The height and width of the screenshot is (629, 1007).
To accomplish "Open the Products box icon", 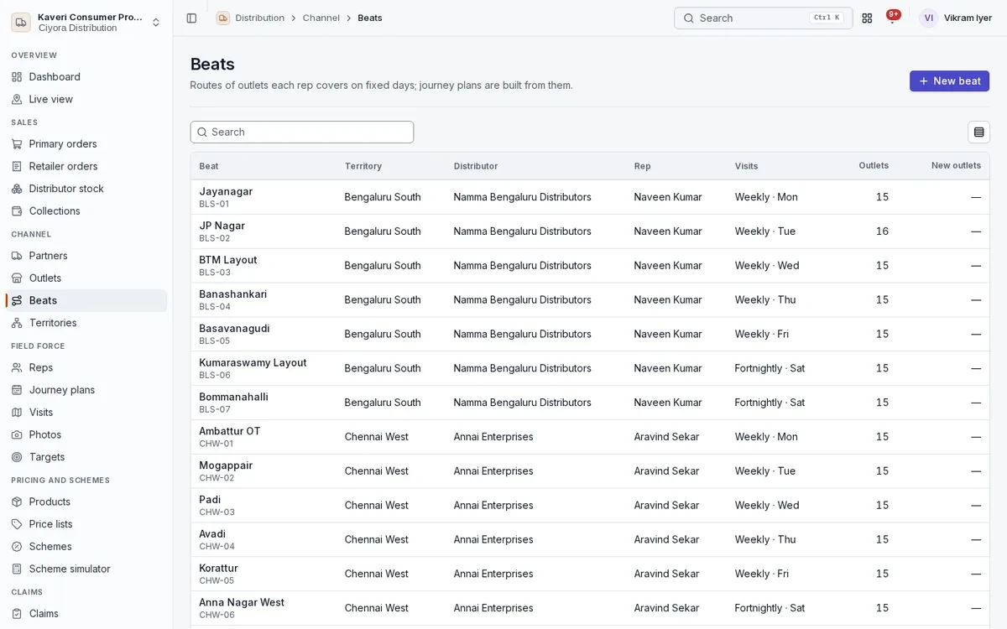I will [x=17, y=502].
